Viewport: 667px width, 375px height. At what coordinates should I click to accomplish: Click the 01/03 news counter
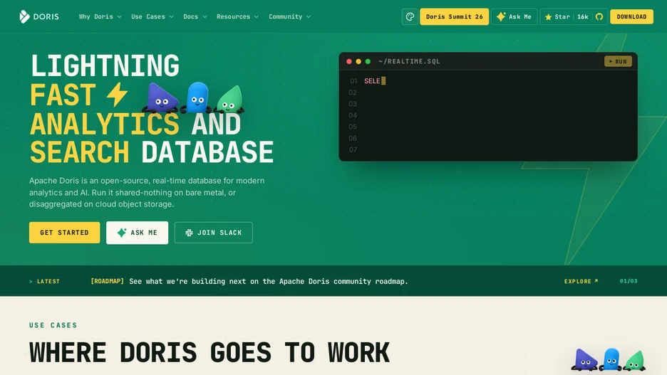click(x=629, y=281)
